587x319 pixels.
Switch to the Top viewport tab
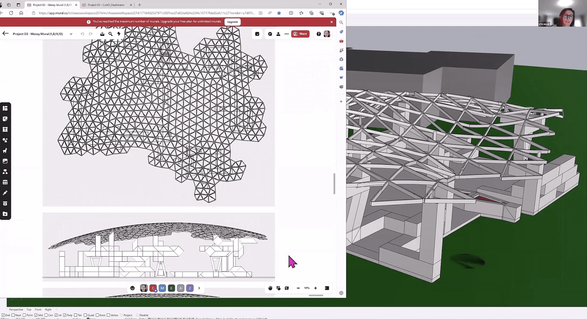click(29, 309)
